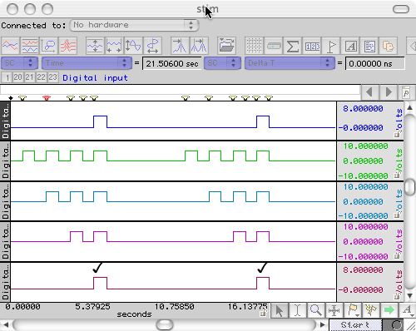Viewport: 416px width, 331px height.
Task: Open the notes list icon
Action: [369, 46]
